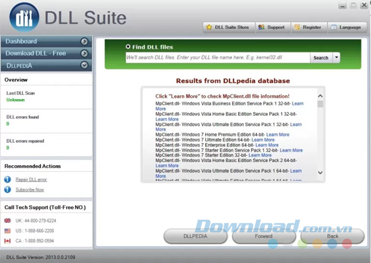
Task: Click the Back button
Action: click(333, 236)
